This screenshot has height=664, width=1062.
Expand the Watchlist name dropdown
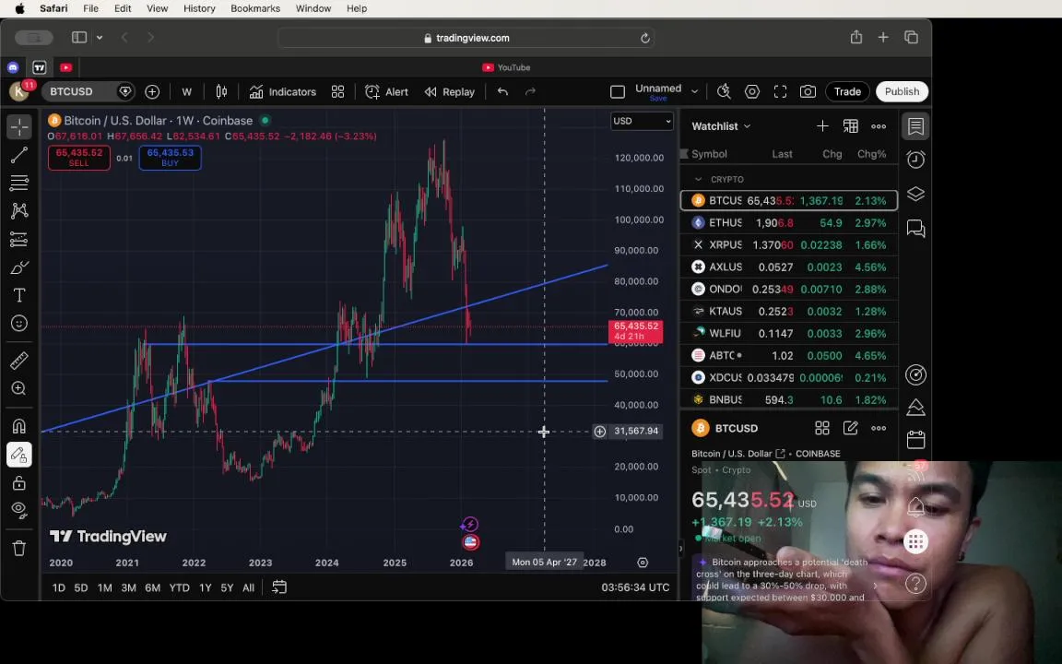coord(721,126)
